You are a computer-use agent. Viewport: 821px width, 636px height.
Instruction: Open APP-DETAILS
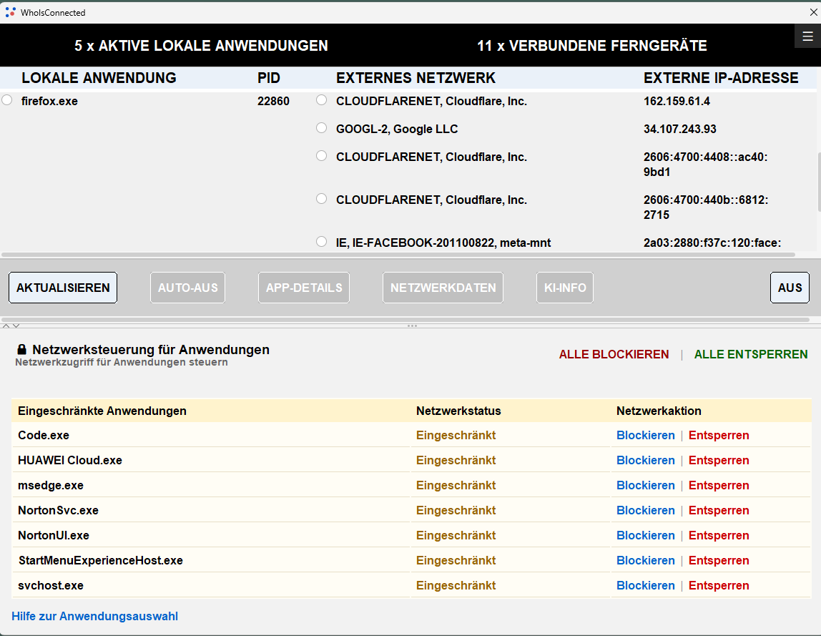pyautogui.click(x=304, y=288)
